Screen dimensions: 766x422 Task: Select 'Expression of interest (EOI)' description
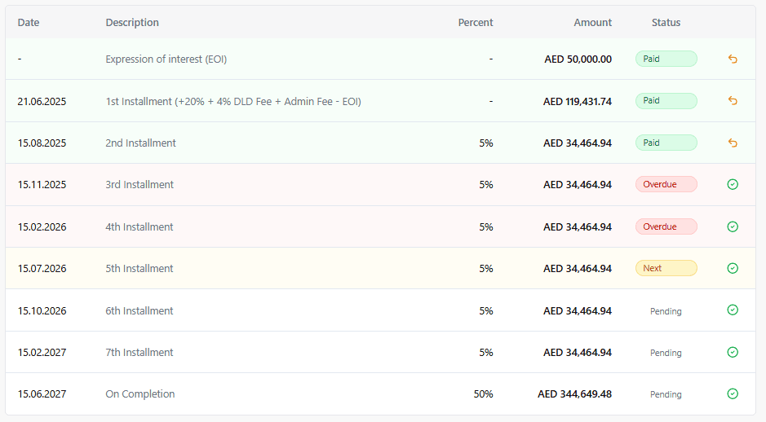pos(166,59)
